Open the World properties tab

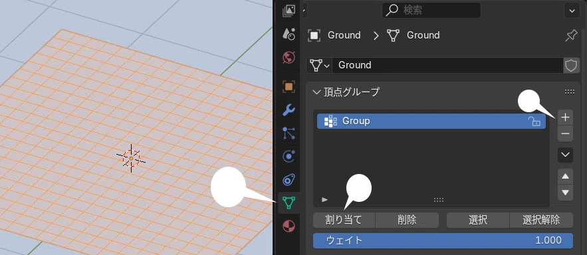pyautogui.click(x=289, y=58)
